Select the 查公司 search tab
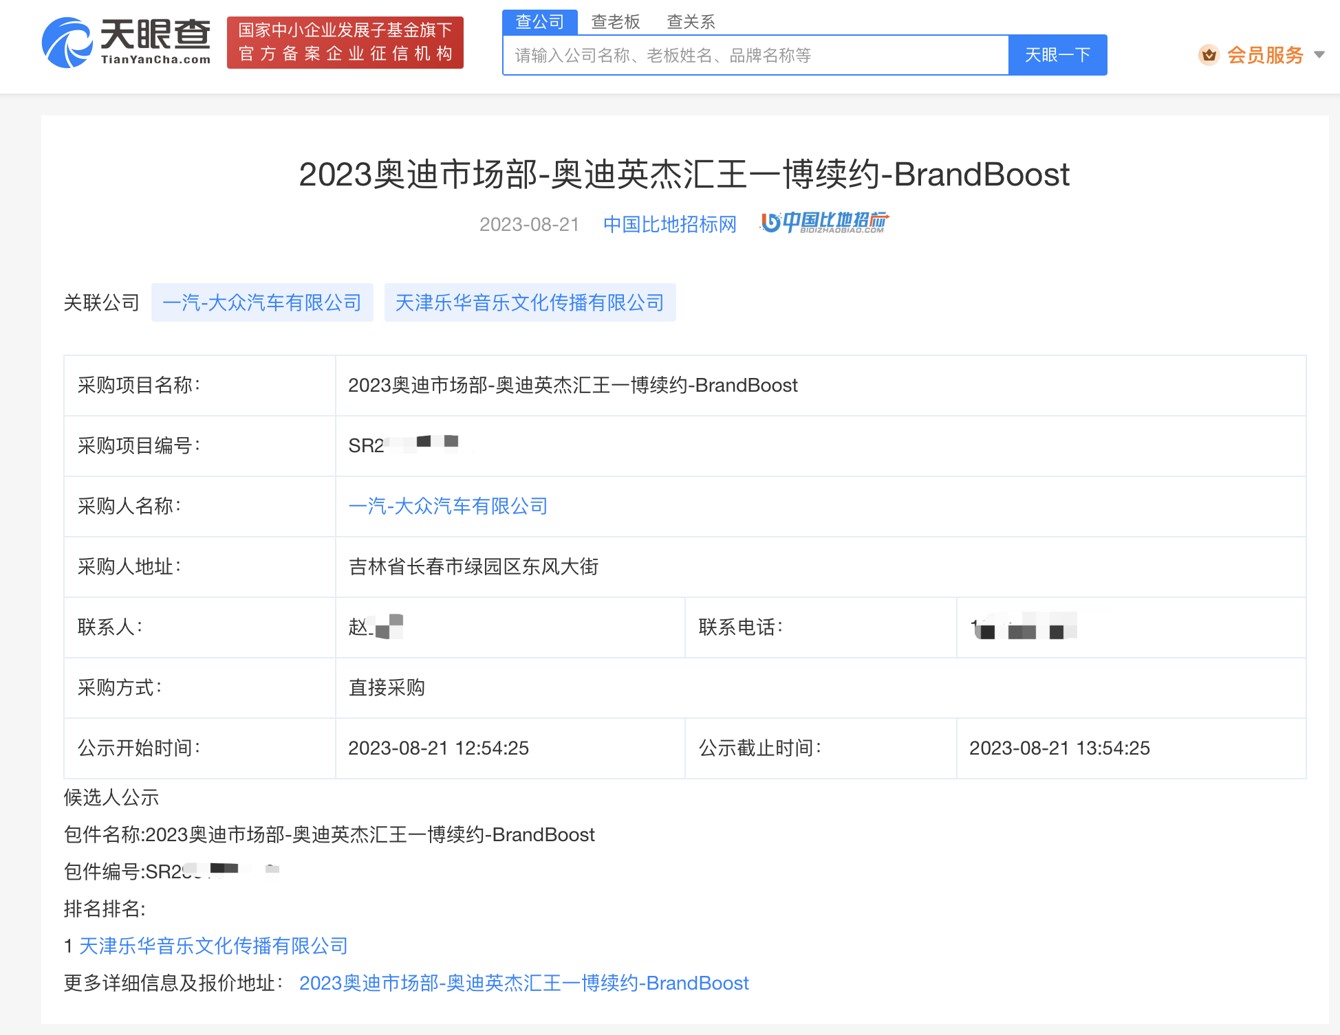Image resolution: width=1340 pixels, height=1035 pixels. click(x=539, y=22)
